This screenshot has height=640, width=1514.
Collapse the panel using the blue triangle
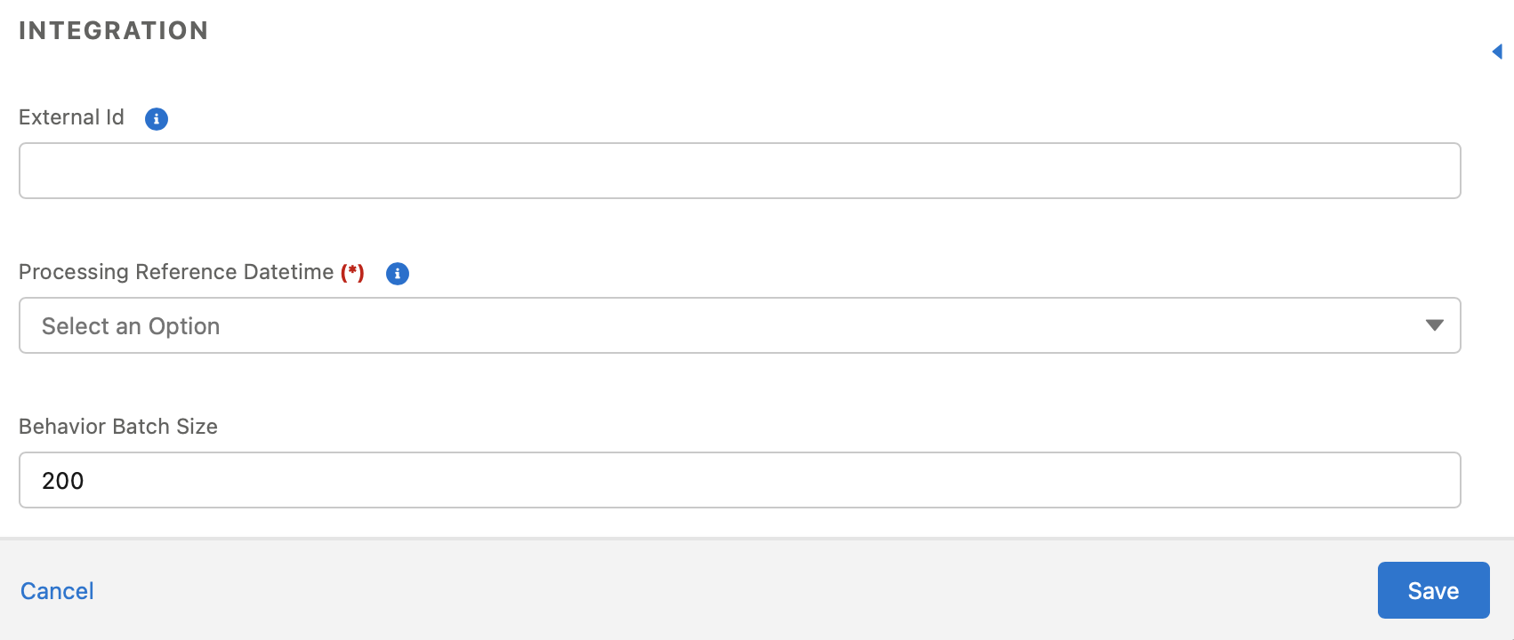pos(1497,52)
